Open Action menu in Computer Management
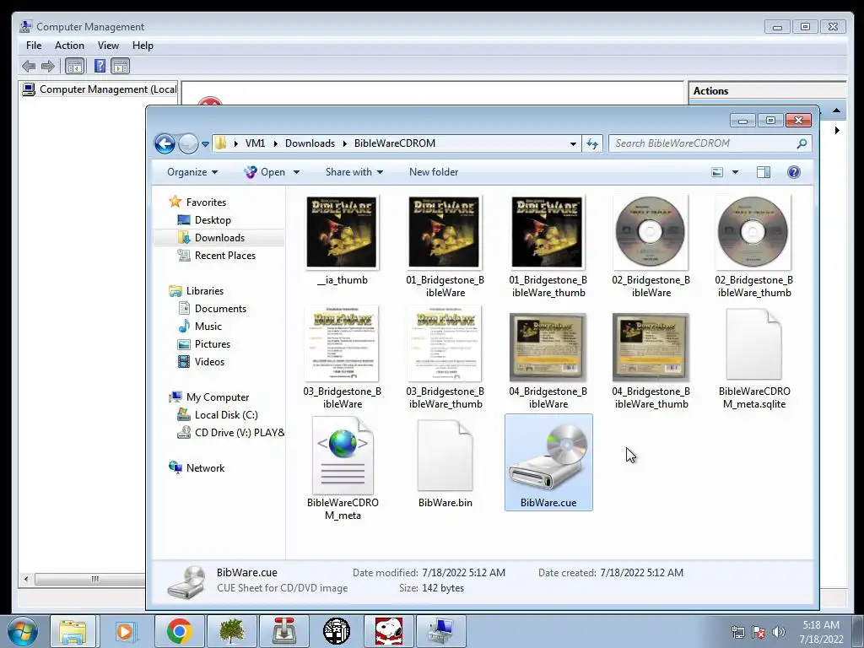Image resolution: width=864 pixels, height=648 pixels. (69, 46)
